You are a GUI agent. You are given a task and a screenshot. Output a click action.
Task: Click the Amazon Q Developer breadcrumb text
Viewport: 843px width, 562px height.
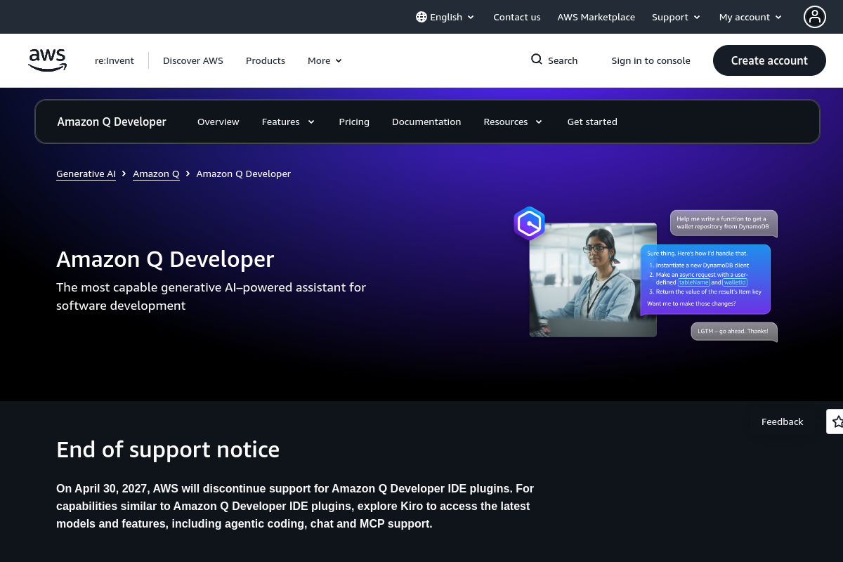[244, 174]
